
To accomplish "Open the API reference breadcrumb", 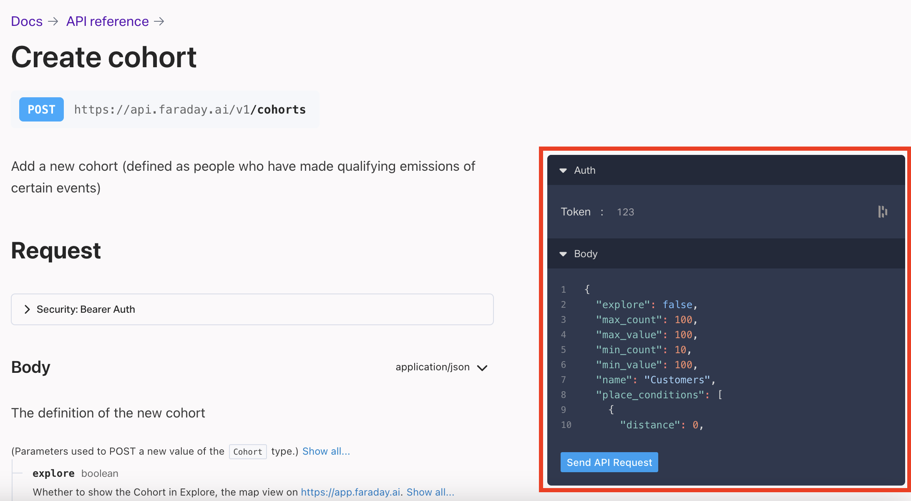I will tap(107, 21).
